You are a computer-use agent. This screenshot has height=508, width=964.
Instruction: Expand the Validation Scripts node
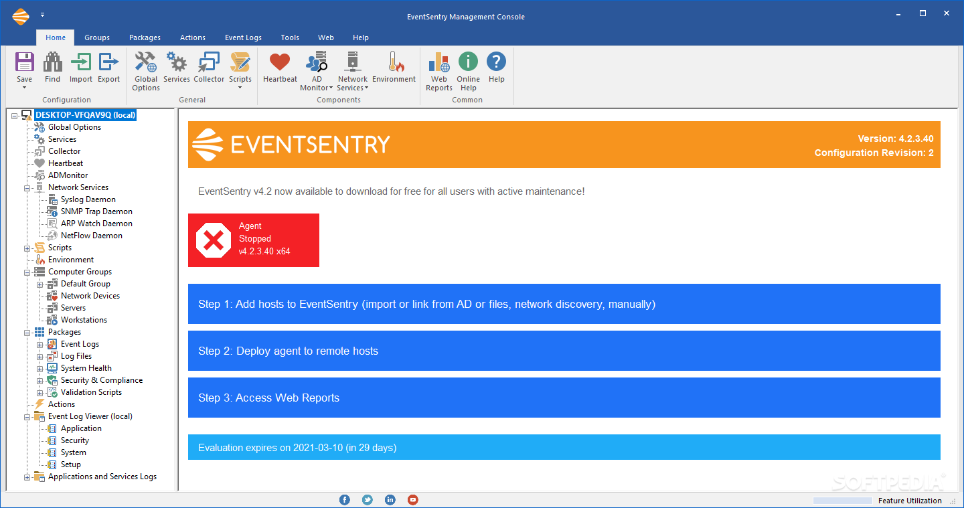click(40, 392)
